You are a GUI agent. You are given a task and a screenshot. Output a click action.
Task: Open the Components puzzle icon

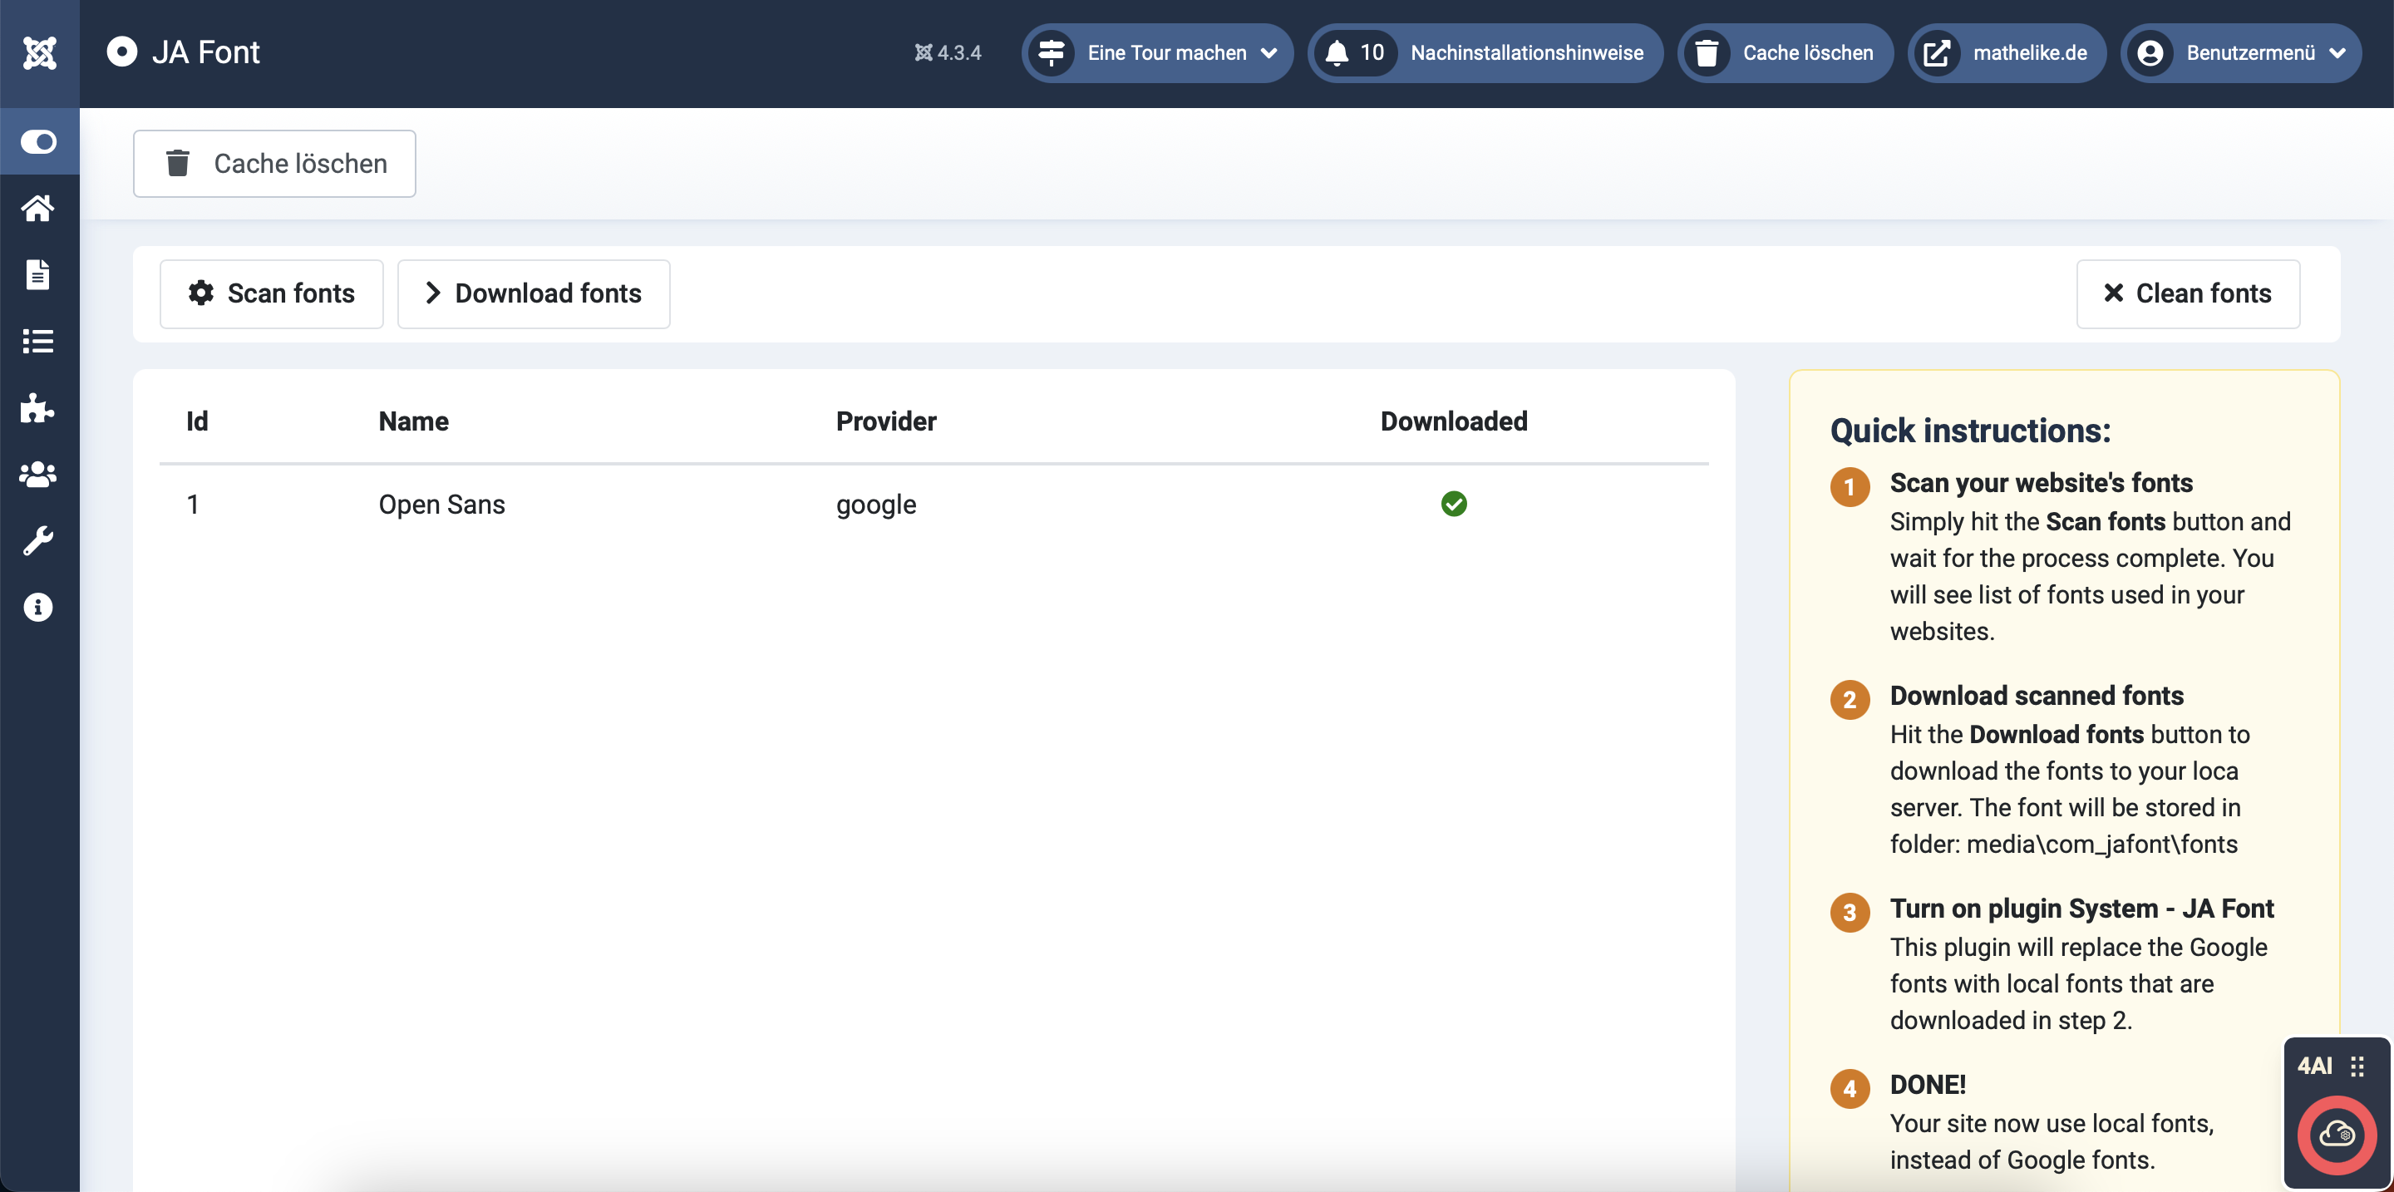click(x=38, y=408)
